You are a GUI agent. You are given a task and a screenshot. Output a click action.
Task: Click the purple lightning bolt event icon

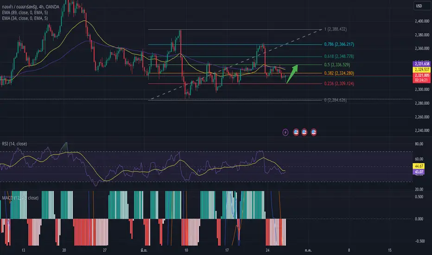[286, 132]
